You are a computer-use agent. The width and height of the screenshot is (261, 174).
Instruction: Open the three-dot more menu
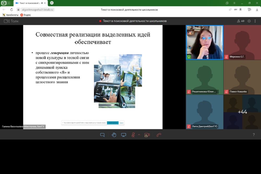tap(256, 21)
